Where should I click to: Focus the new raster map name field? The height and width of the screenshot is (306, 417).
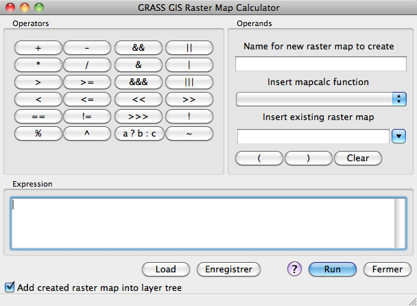321,64
